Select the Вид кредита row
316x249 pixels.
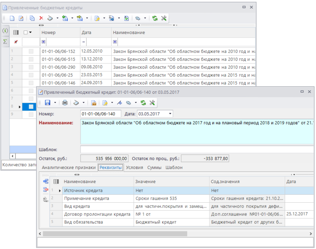tap(77, 206)
